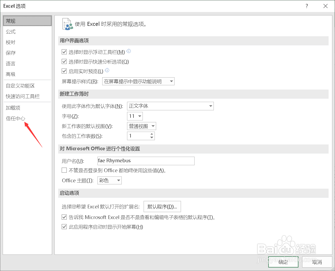The width and height of the screenshot is (335, 271).
Task: Click the help question mark in title bar
Action: tap(307, 6)
